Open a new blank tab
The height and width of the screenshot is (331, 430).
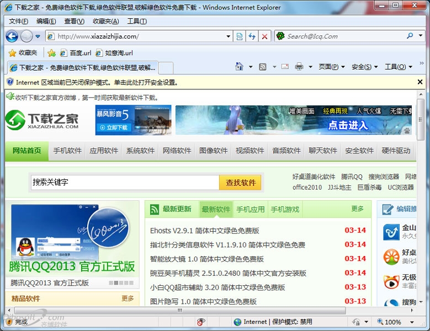(166, 68)
